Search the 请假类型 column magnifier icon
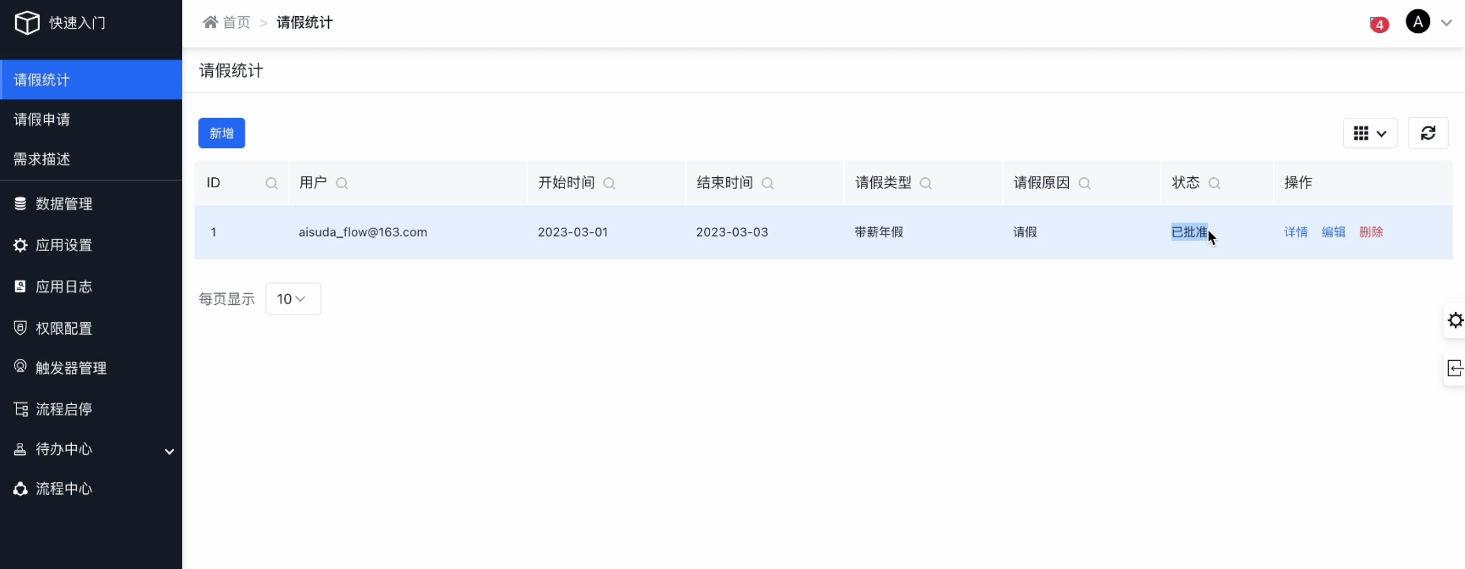Image resolution: width=1465 pixels, height=569 pixels. [926, 184]
